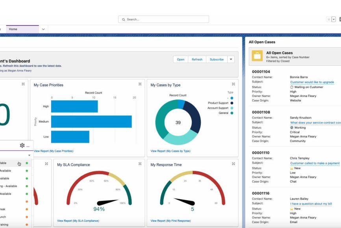Click into the Search field

(163, 19)
